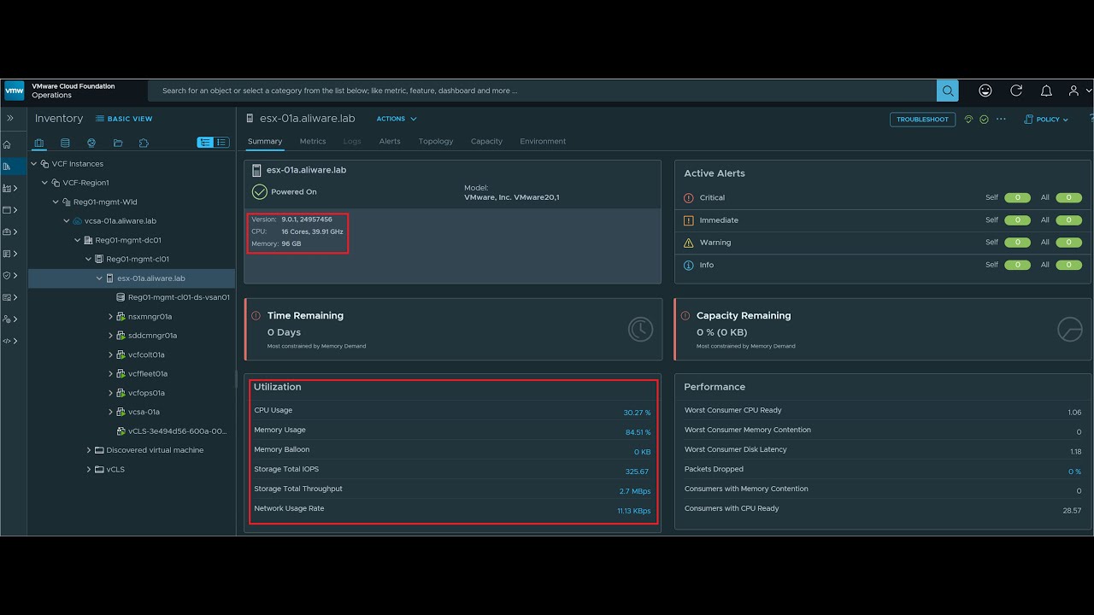Click the Network Usage Rate 11.13 KBps value

point(634,511)
